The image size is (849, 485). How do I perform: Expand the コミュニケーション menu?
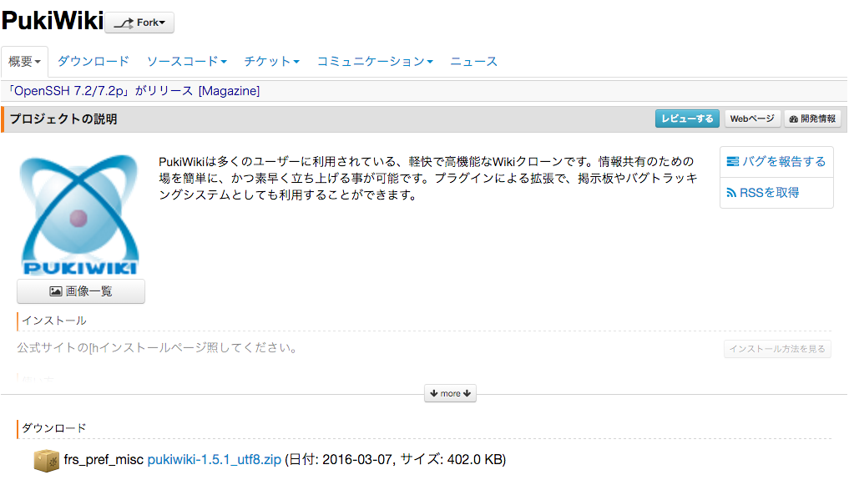tap(375, 62)
